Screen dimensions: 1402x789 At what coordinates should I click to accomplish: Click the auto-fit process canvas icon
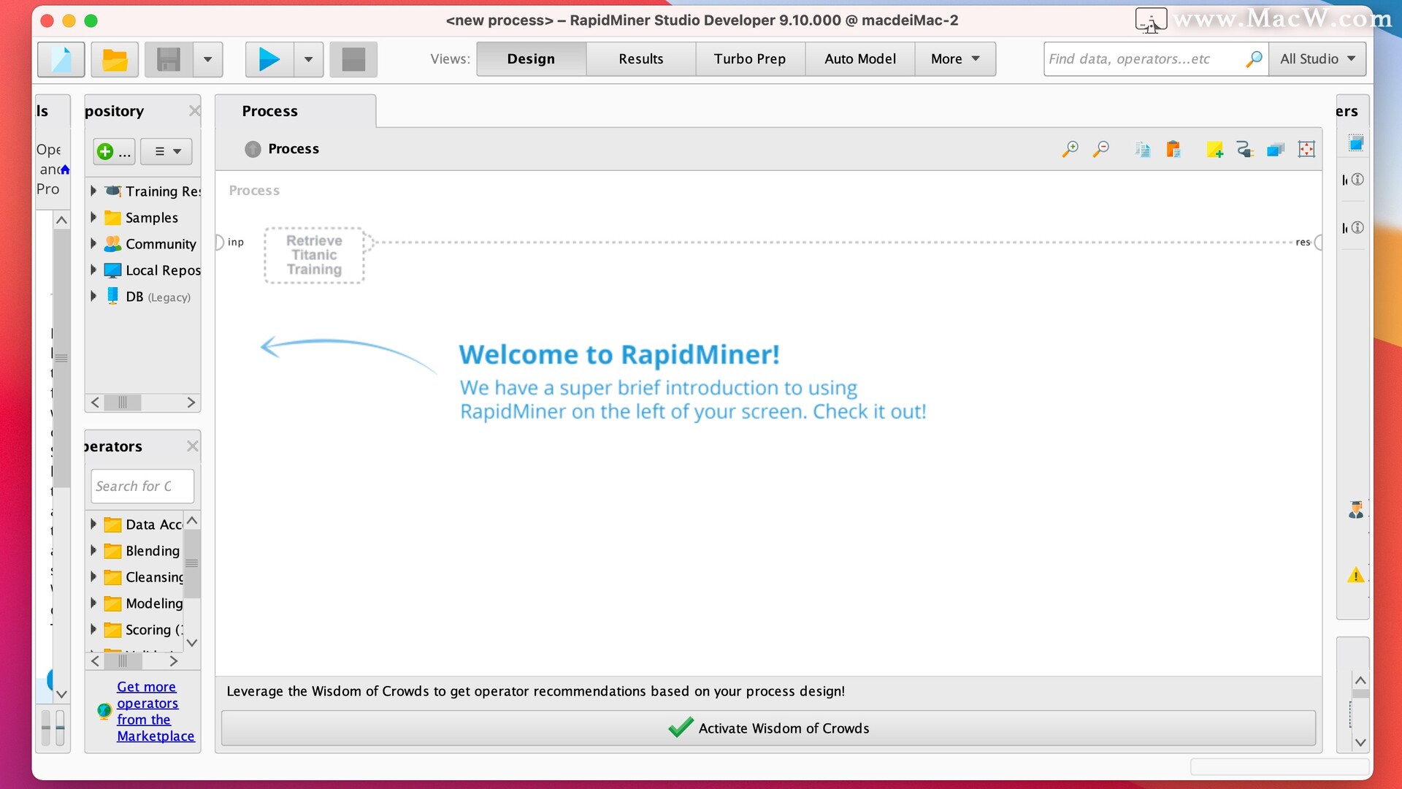tap(1306, 149)
